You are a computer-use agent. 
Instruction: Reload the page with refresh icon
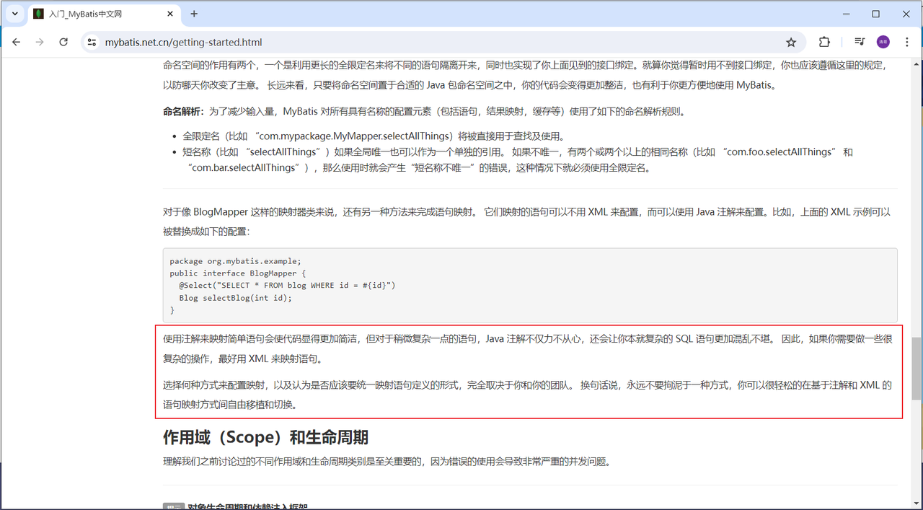pos(63,42)
